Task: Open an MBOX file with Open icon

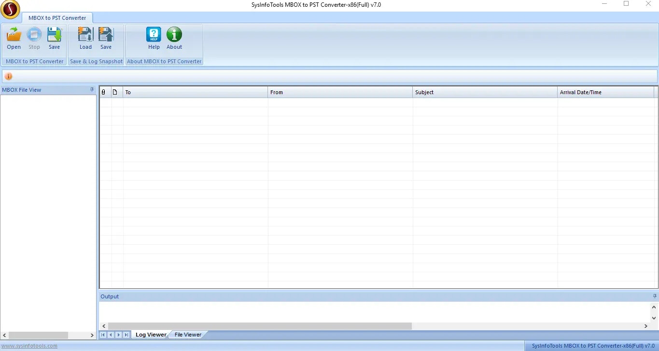Action: coord(14,39)
